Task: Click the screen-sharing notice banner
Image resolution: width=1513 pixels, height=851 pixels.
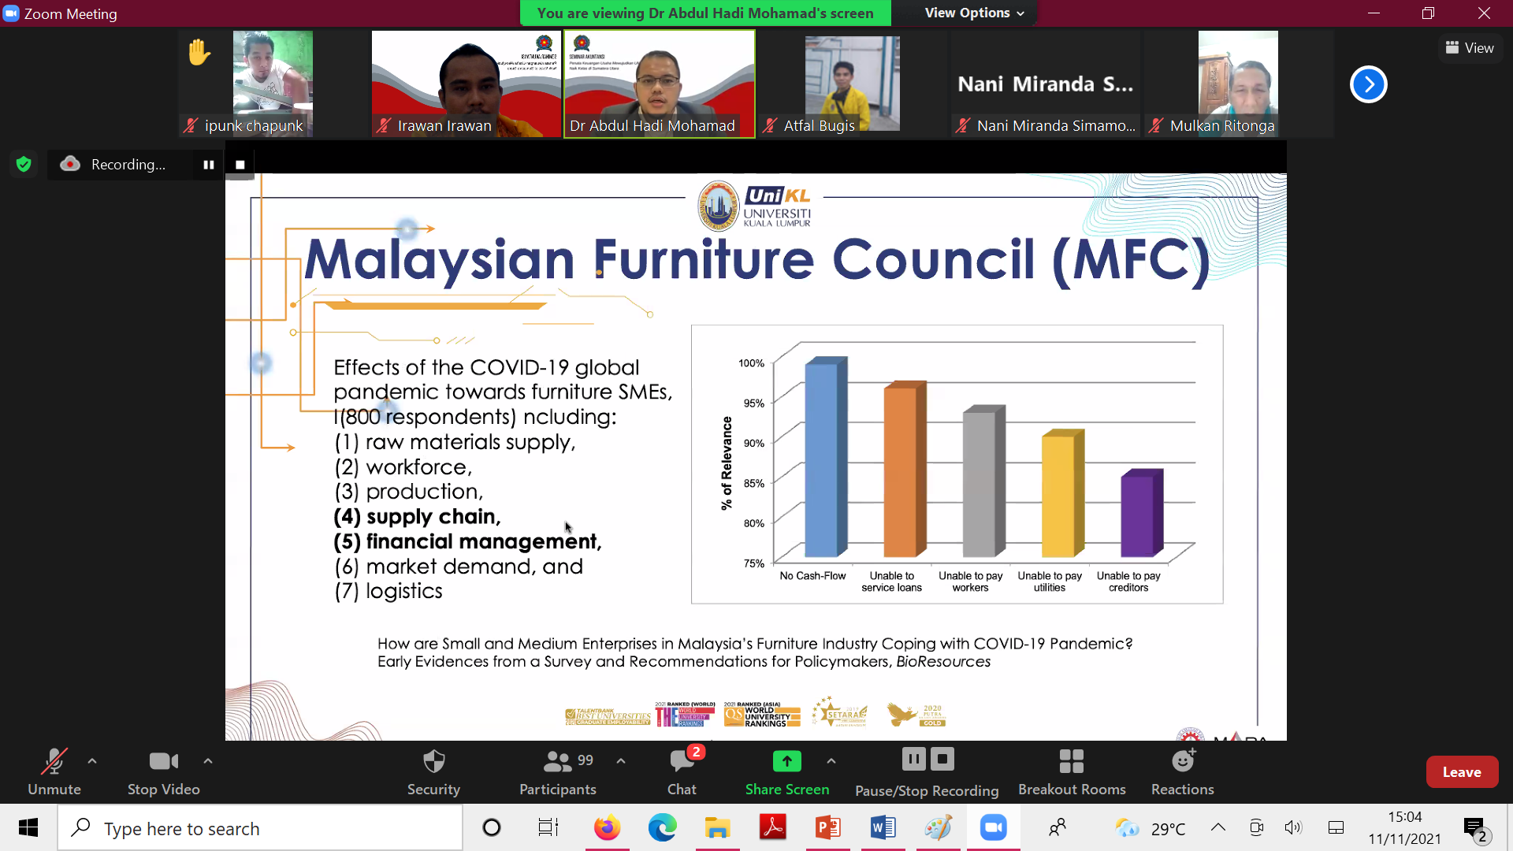Action: point(705,13)
